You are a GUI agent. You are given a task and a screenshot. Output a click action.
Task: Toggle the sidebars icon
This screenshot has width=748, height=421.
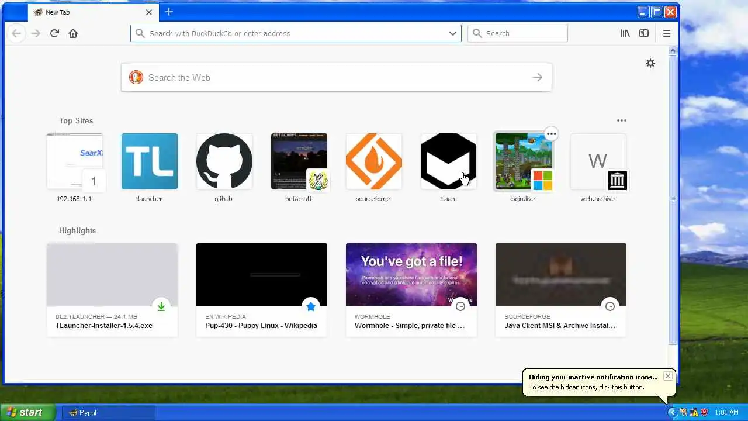[x=644, y=33]
